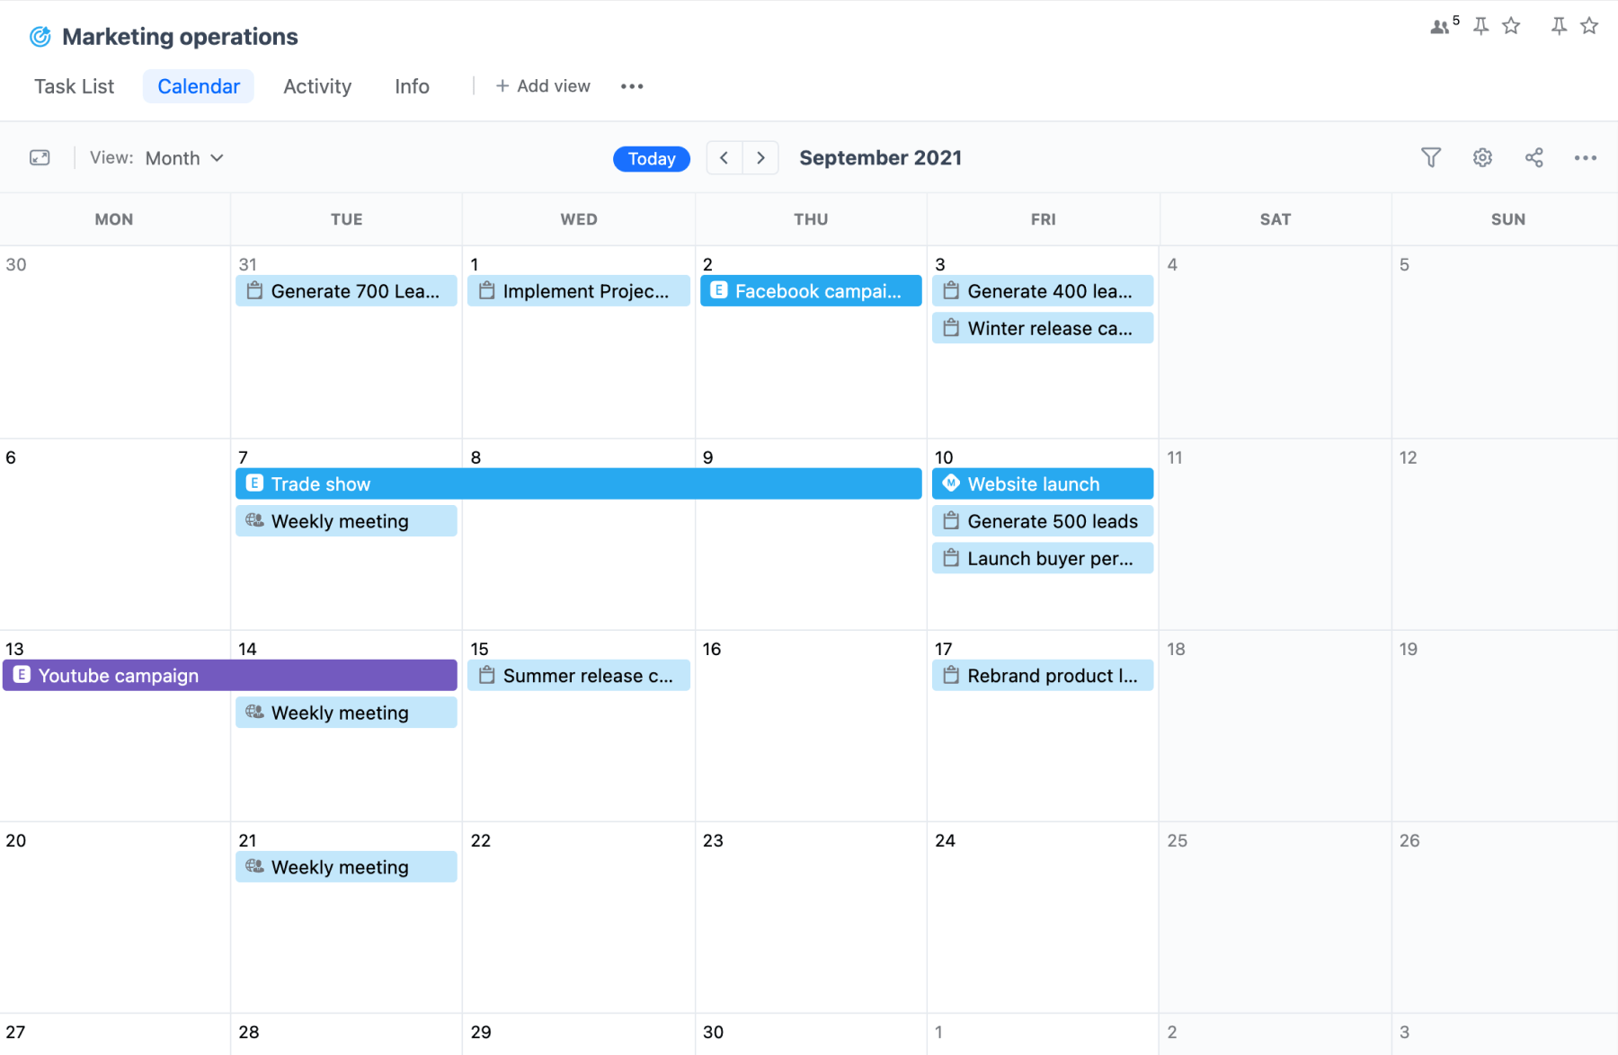Navigate to the previous month
Screen dimensions: 1618x1055
tap(724, 157)
